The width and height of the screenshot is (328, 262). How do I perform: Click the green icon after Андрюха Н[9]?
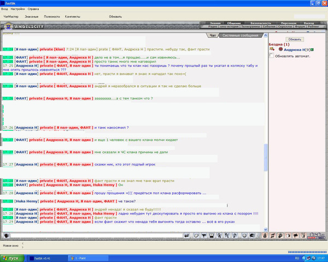click(x=312, y=50)
